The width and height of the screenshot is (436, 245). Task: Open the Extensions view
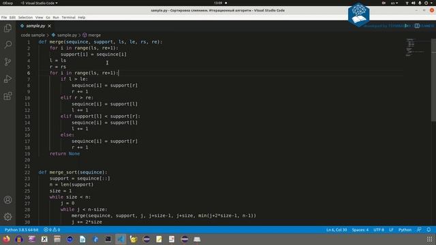pyautogui.click(x=7, y=96)
